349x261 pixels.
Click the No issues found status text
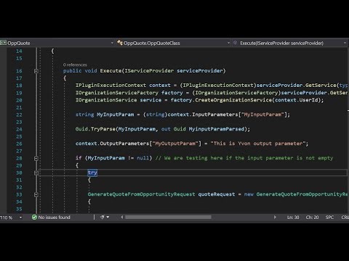(55, 217)
